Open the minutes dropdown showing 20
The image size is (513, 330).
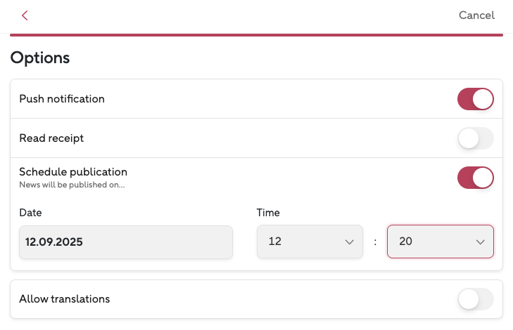click(440, 242)
